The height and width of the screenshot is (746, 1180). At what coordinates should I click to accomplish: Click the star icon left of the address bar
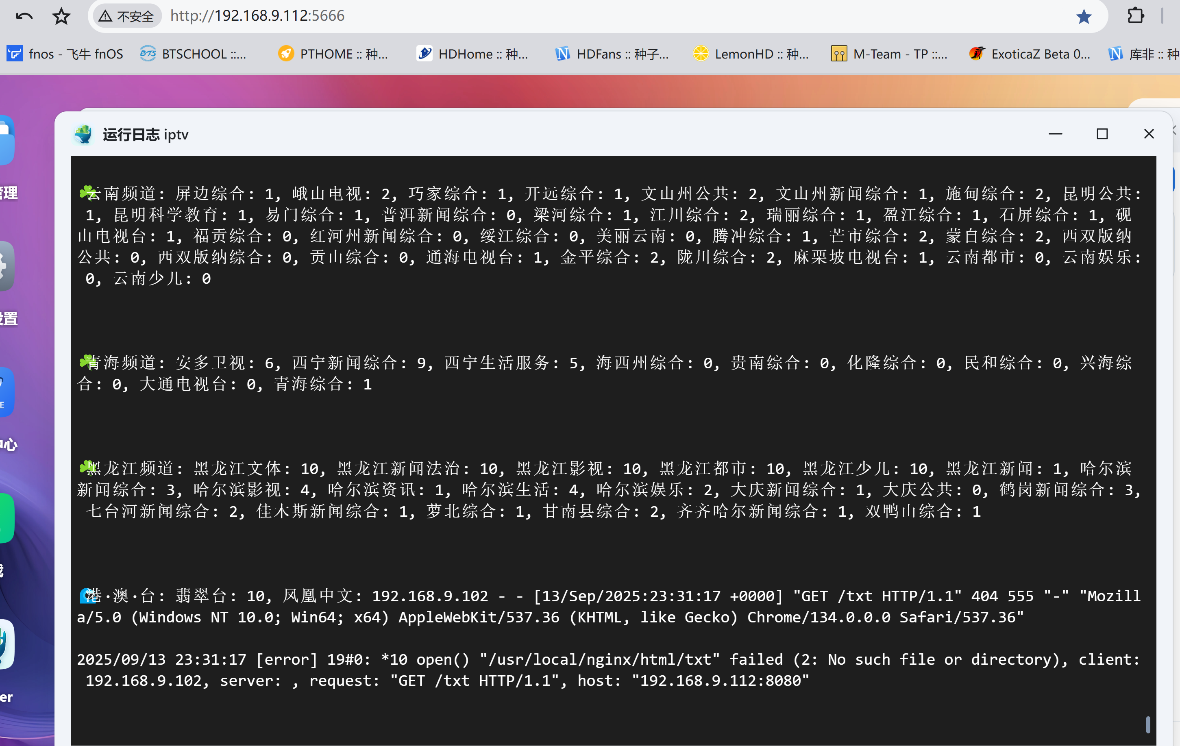tap(61, 15)
